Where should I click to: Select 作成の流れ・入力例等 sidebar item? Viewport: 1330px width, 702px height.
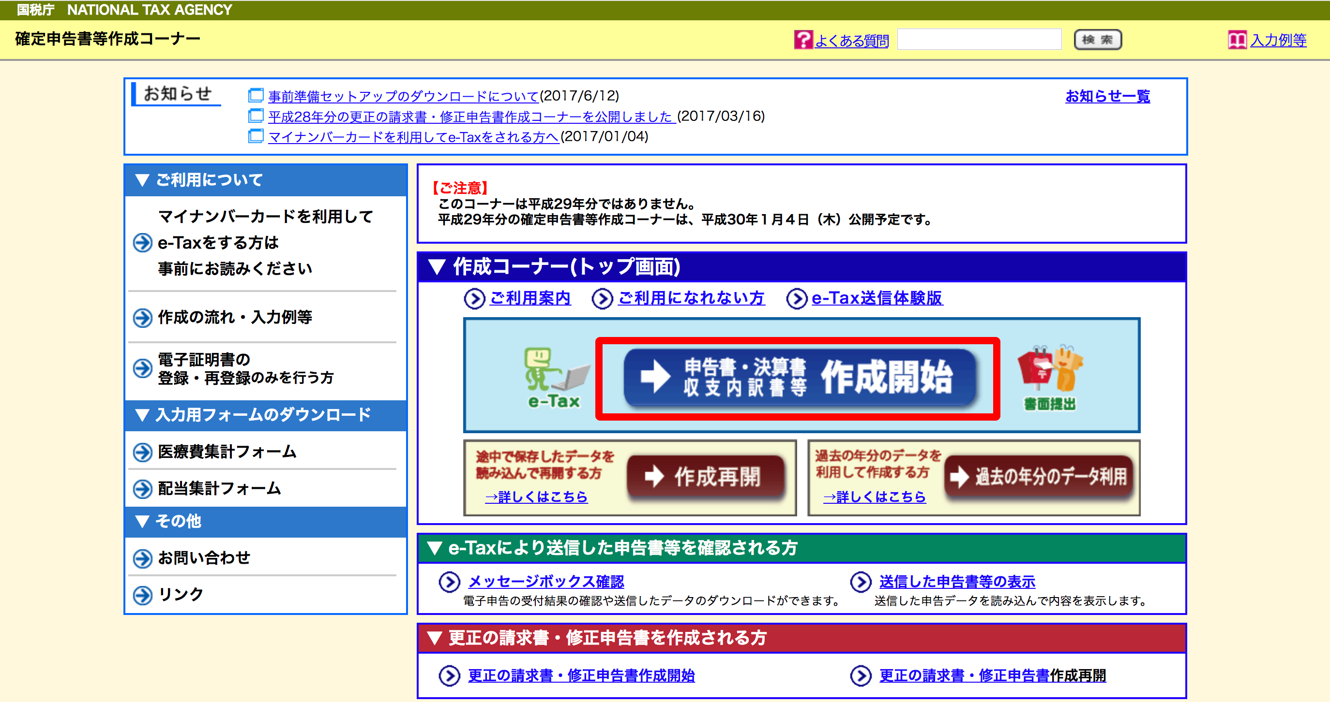pyautogui.click(x=235, y=318)
